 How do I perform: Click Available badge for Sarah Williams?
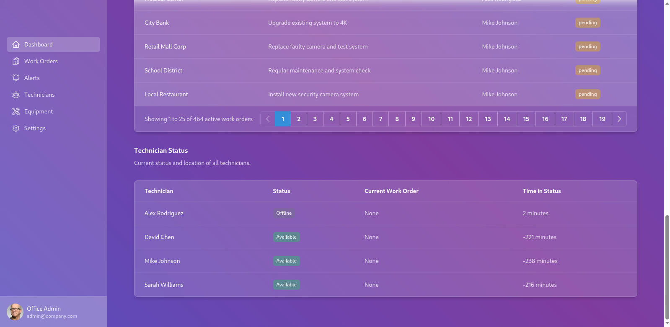click(286, 285)
